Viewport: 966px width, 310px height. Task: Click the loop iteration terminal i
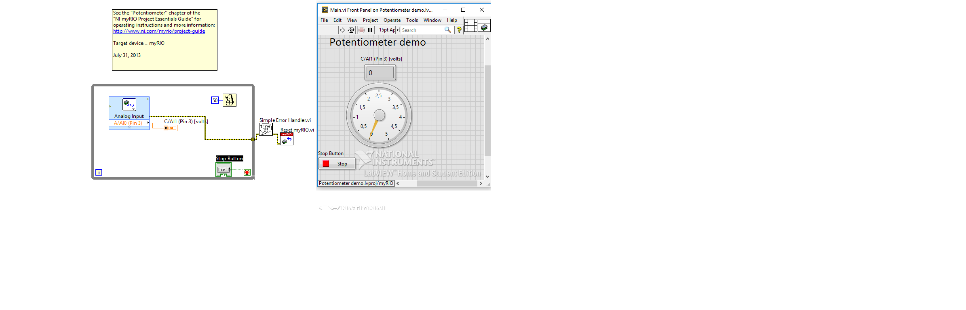[x=99, y=172]
